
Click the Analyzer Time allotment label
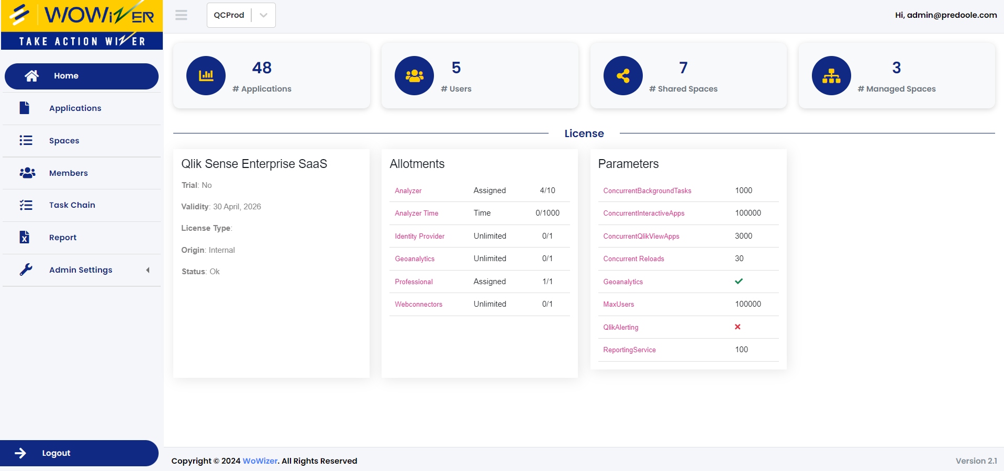[x=417, y=214]
